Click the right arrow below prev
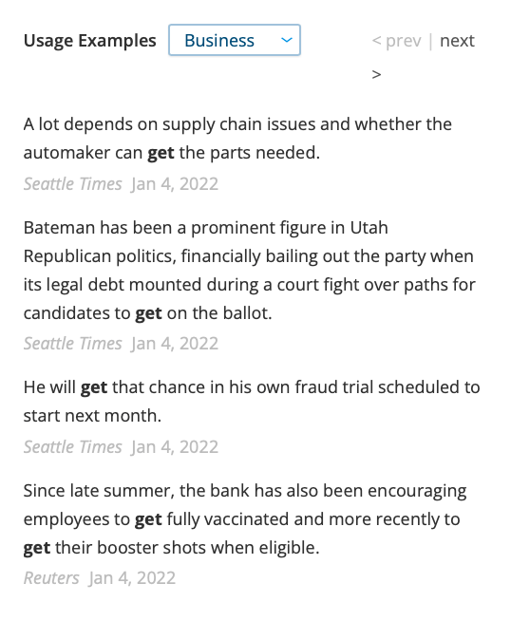 tap(376, 74)
